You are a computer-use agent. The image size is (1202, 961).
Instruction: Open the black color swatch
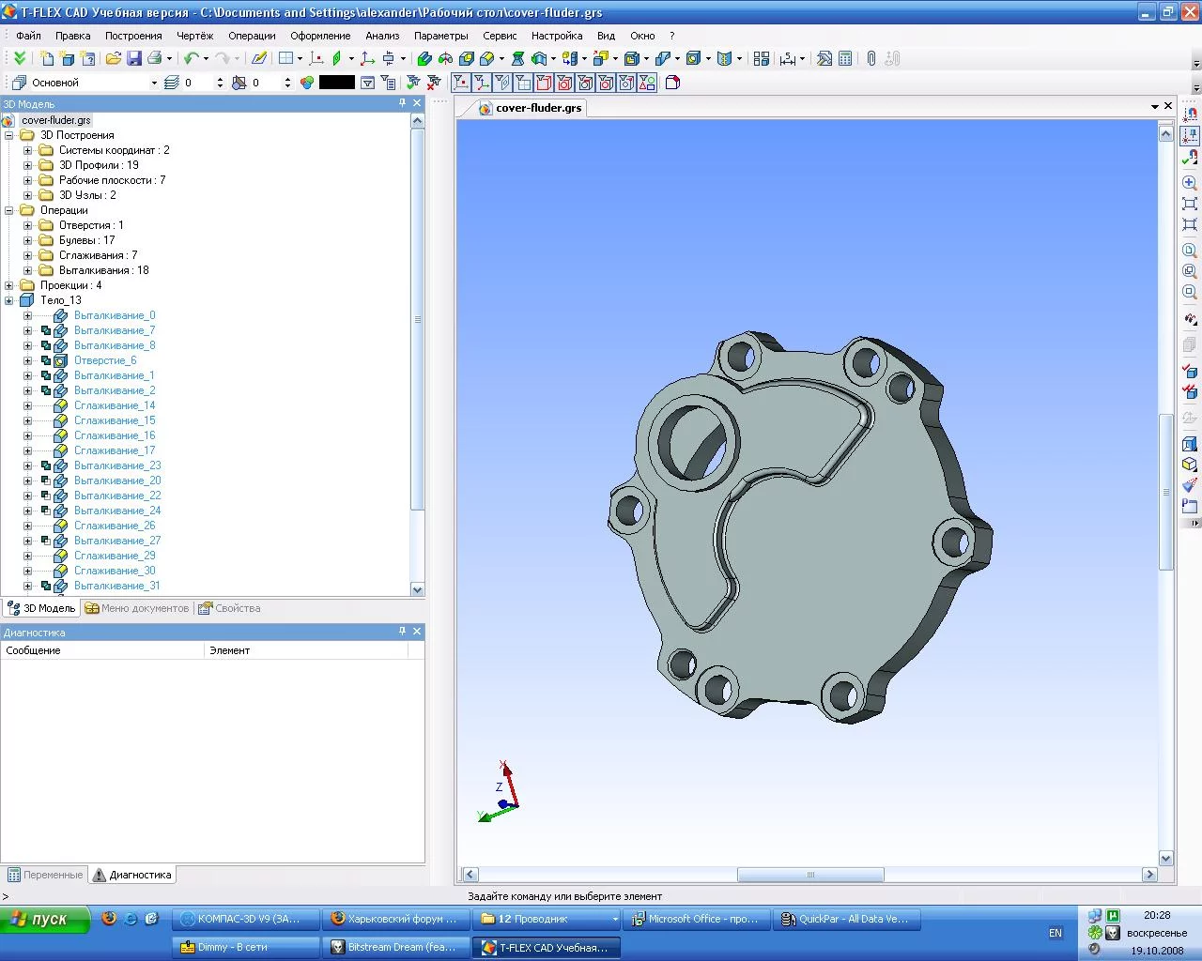(336, 83)
